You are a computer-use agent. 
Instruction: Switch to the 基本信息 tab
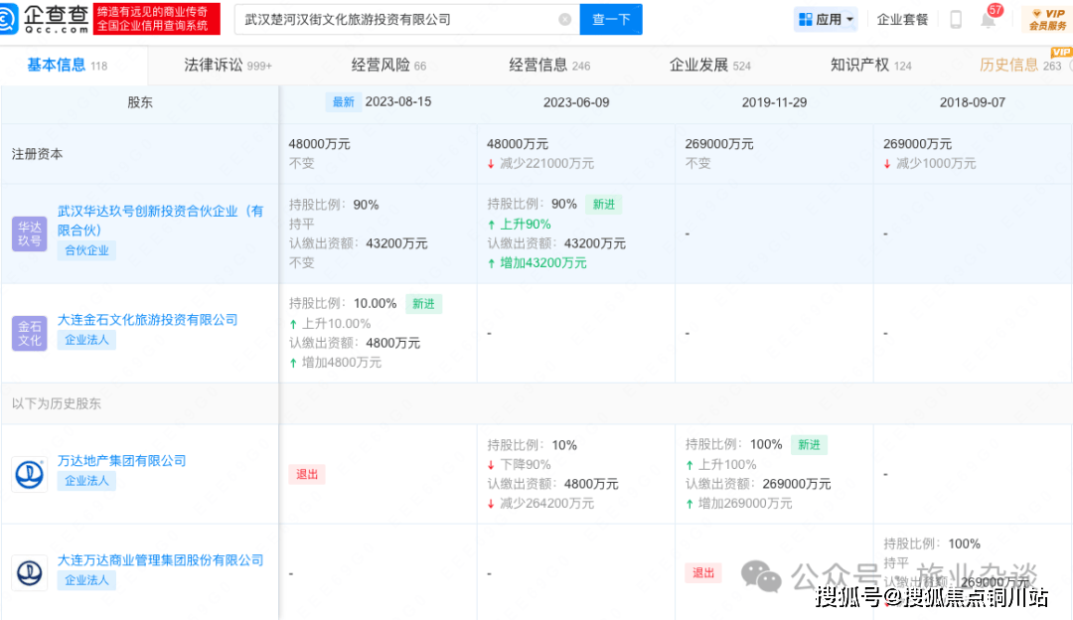point(68,66)
